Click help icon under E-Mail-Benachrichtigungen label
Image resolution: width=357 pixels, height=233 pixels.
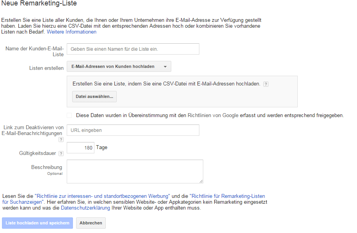tap(61, 139)
